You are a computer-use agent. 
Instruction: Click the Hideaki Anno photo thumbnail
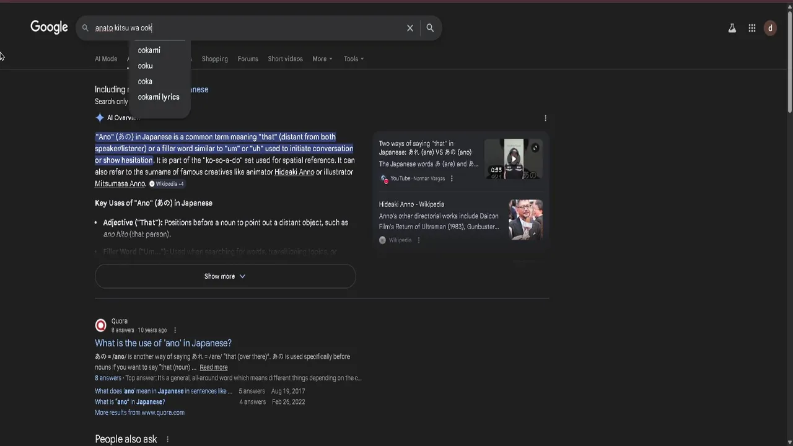[525, 219]
